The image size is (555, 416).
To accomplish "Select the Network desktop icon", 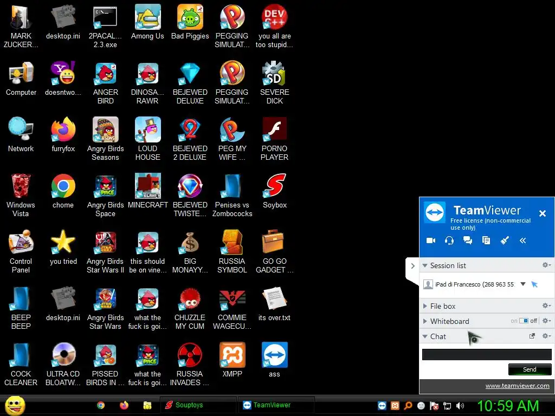I will pyautogui.click(x=21, y=135).
